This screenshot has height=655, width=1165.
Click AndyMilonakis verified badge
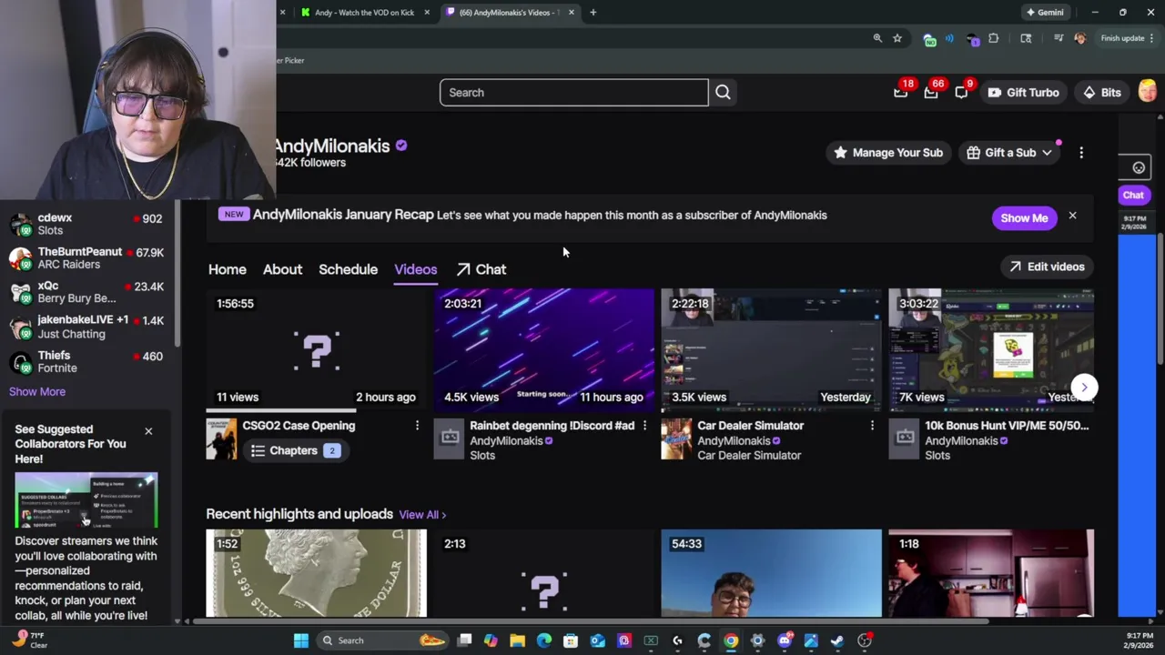[401, 146]
